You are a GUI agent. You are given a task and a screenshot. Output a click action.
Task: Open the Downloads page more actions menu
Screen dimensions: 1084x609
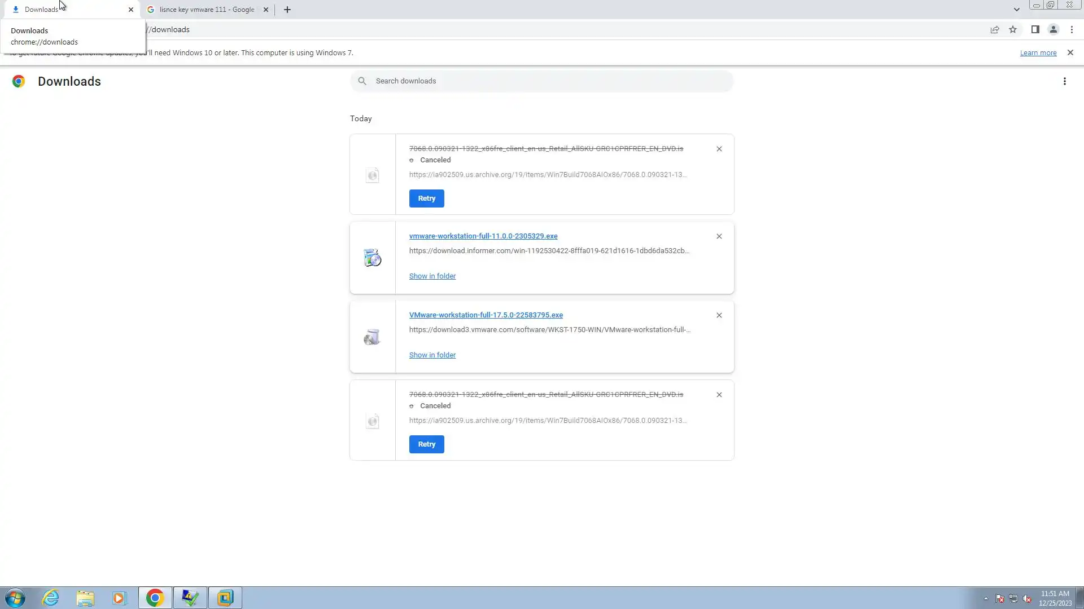(x=1064, y=81)
